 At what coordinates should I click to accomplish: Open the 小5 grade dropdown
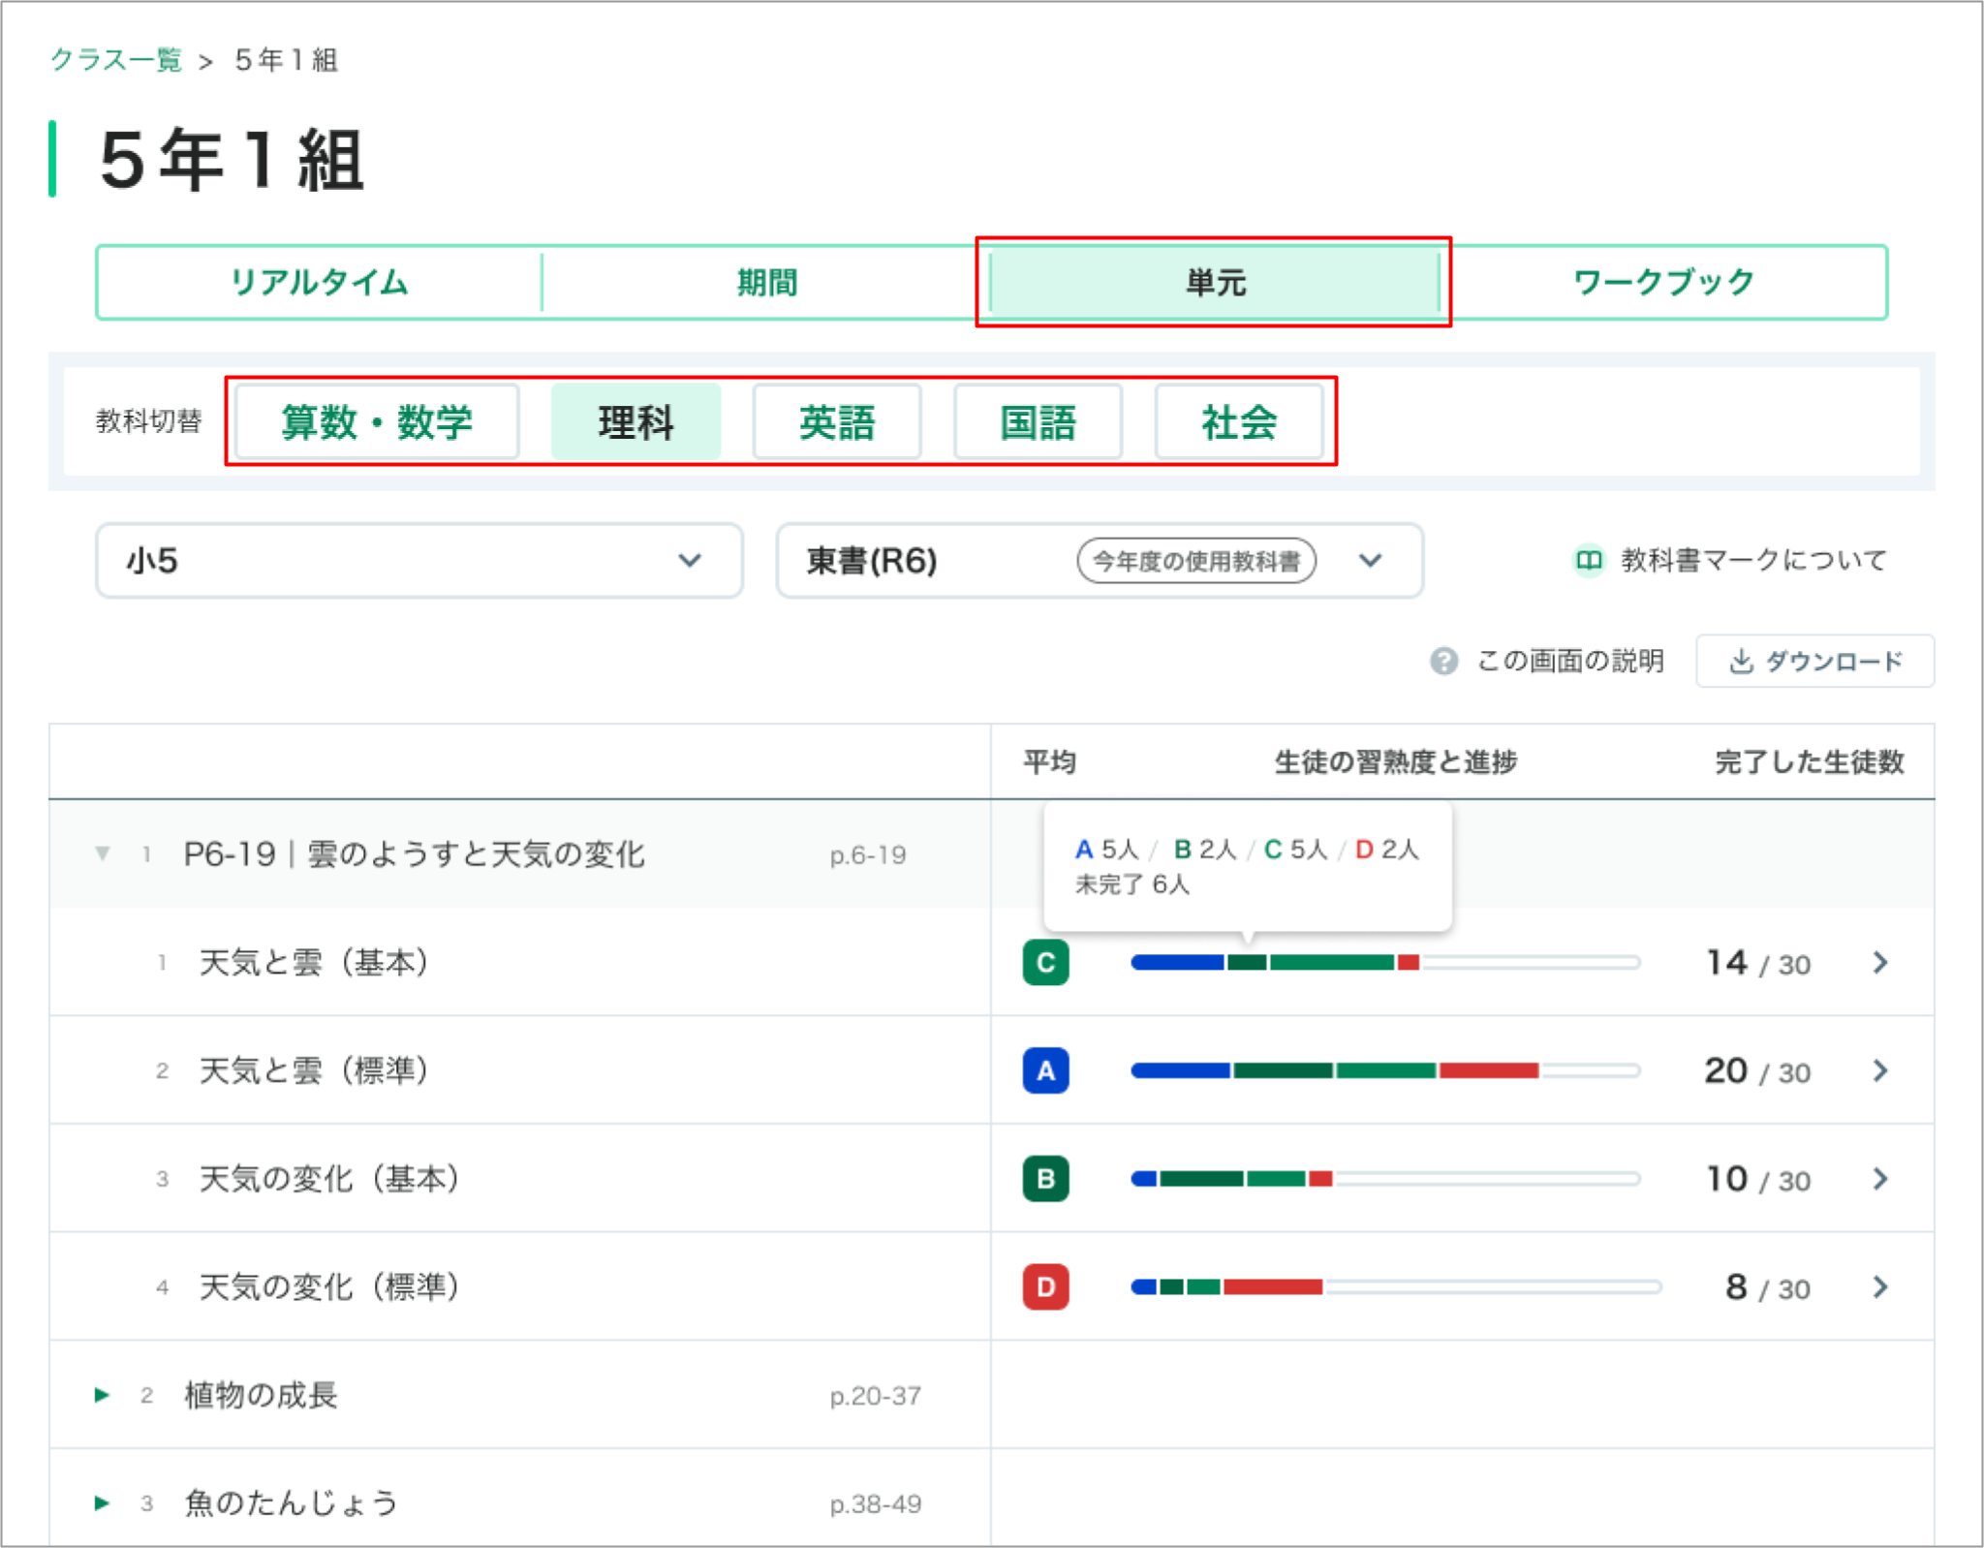coord(418,561)
